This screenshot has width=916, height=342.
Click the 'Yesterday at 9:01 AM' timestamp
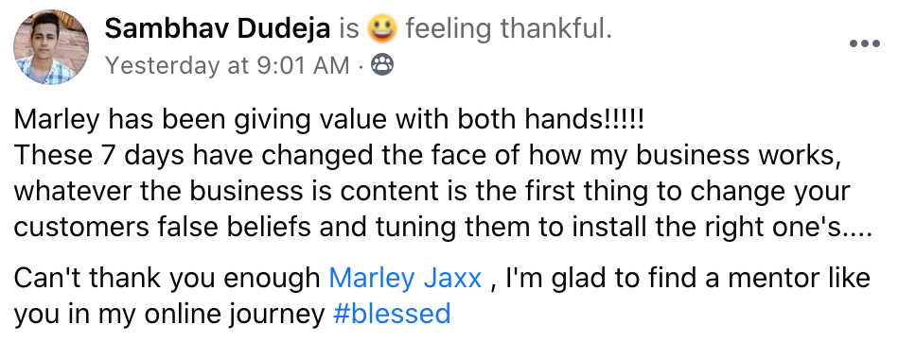click(227, 66)
